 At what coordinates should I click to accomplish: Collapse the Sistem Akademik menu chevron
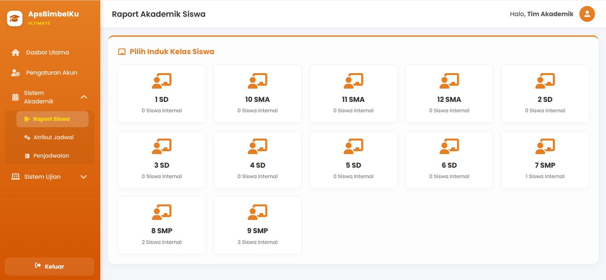(x=84, y=97)
